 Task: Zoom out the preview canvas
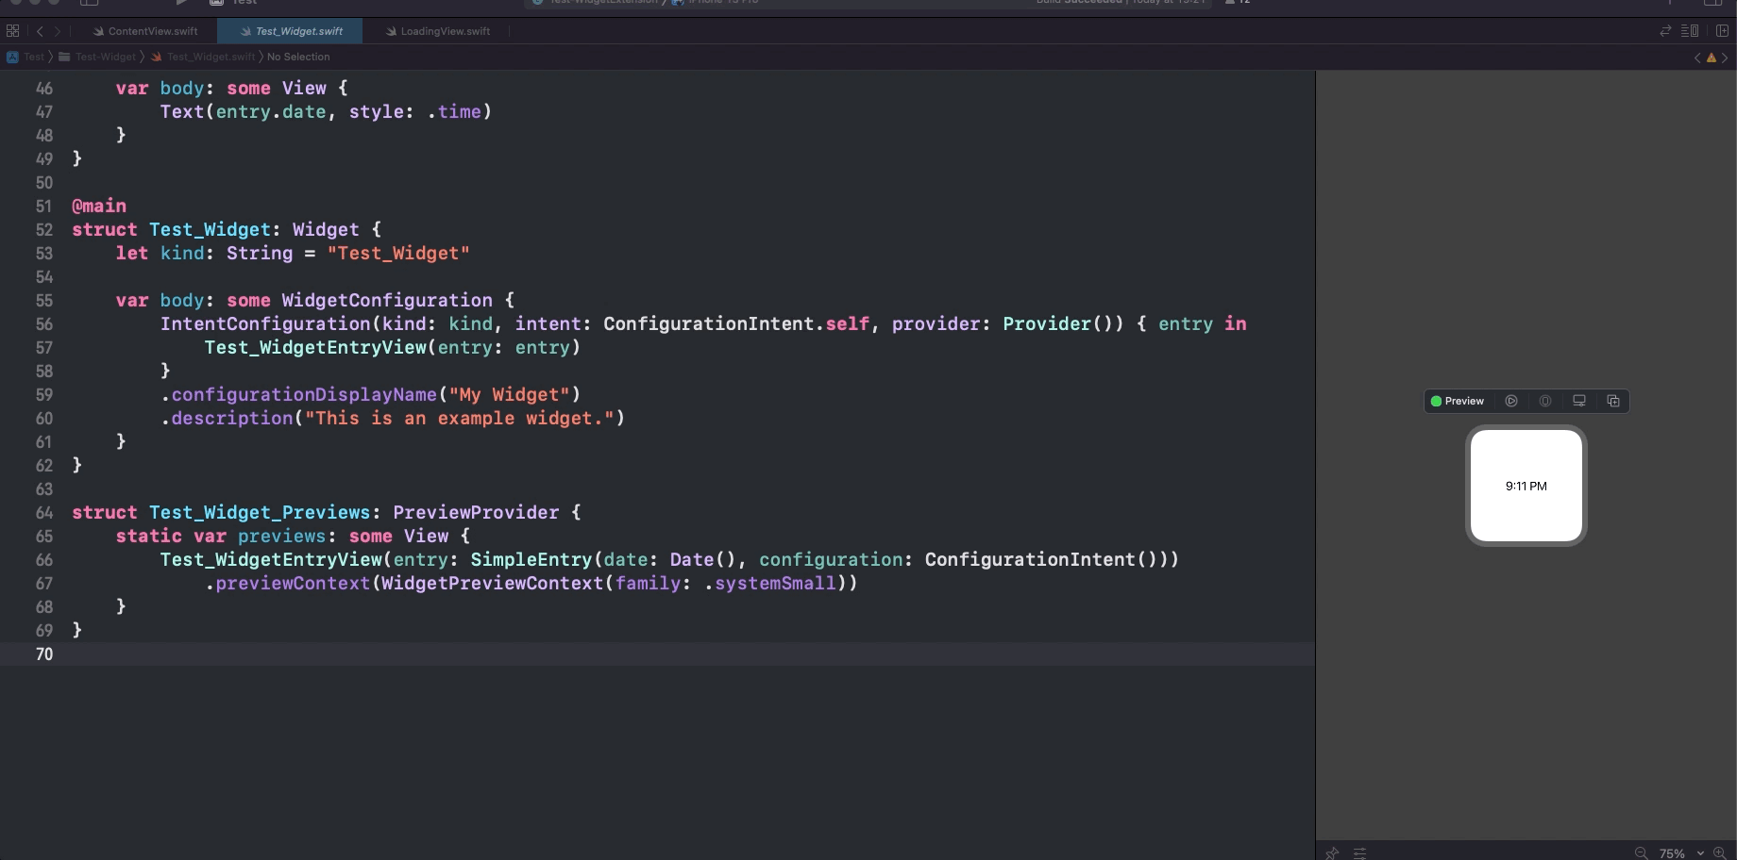[1642, 852]
